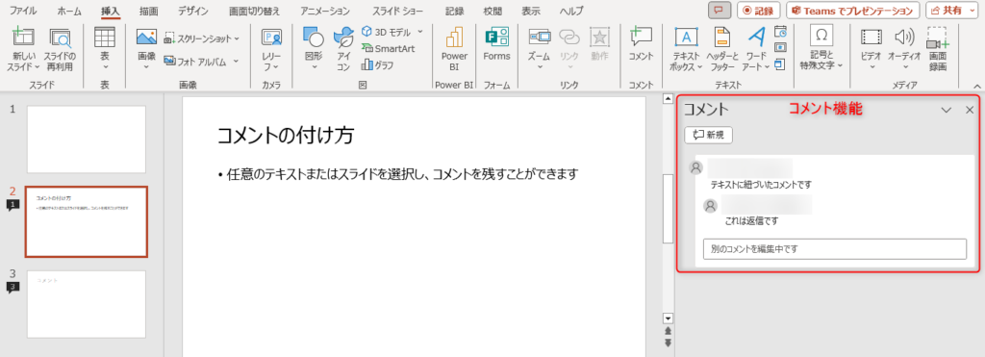985x357 pixels.
Task: Collapse the ribbon with the chevron
Action: coord(977,86)
